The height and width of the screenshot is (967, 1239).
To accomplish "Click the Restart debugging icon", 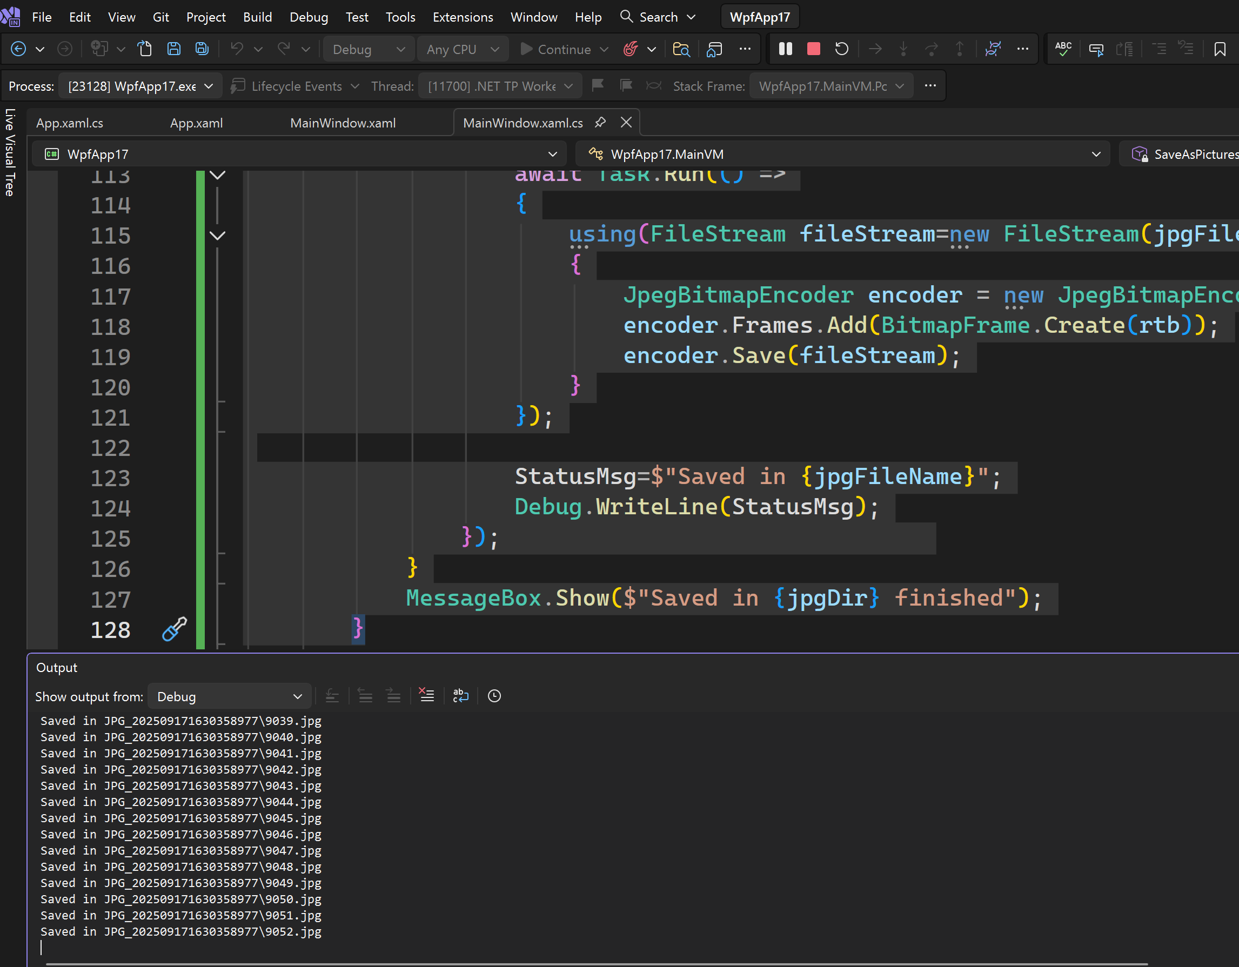I will [841, 49].
